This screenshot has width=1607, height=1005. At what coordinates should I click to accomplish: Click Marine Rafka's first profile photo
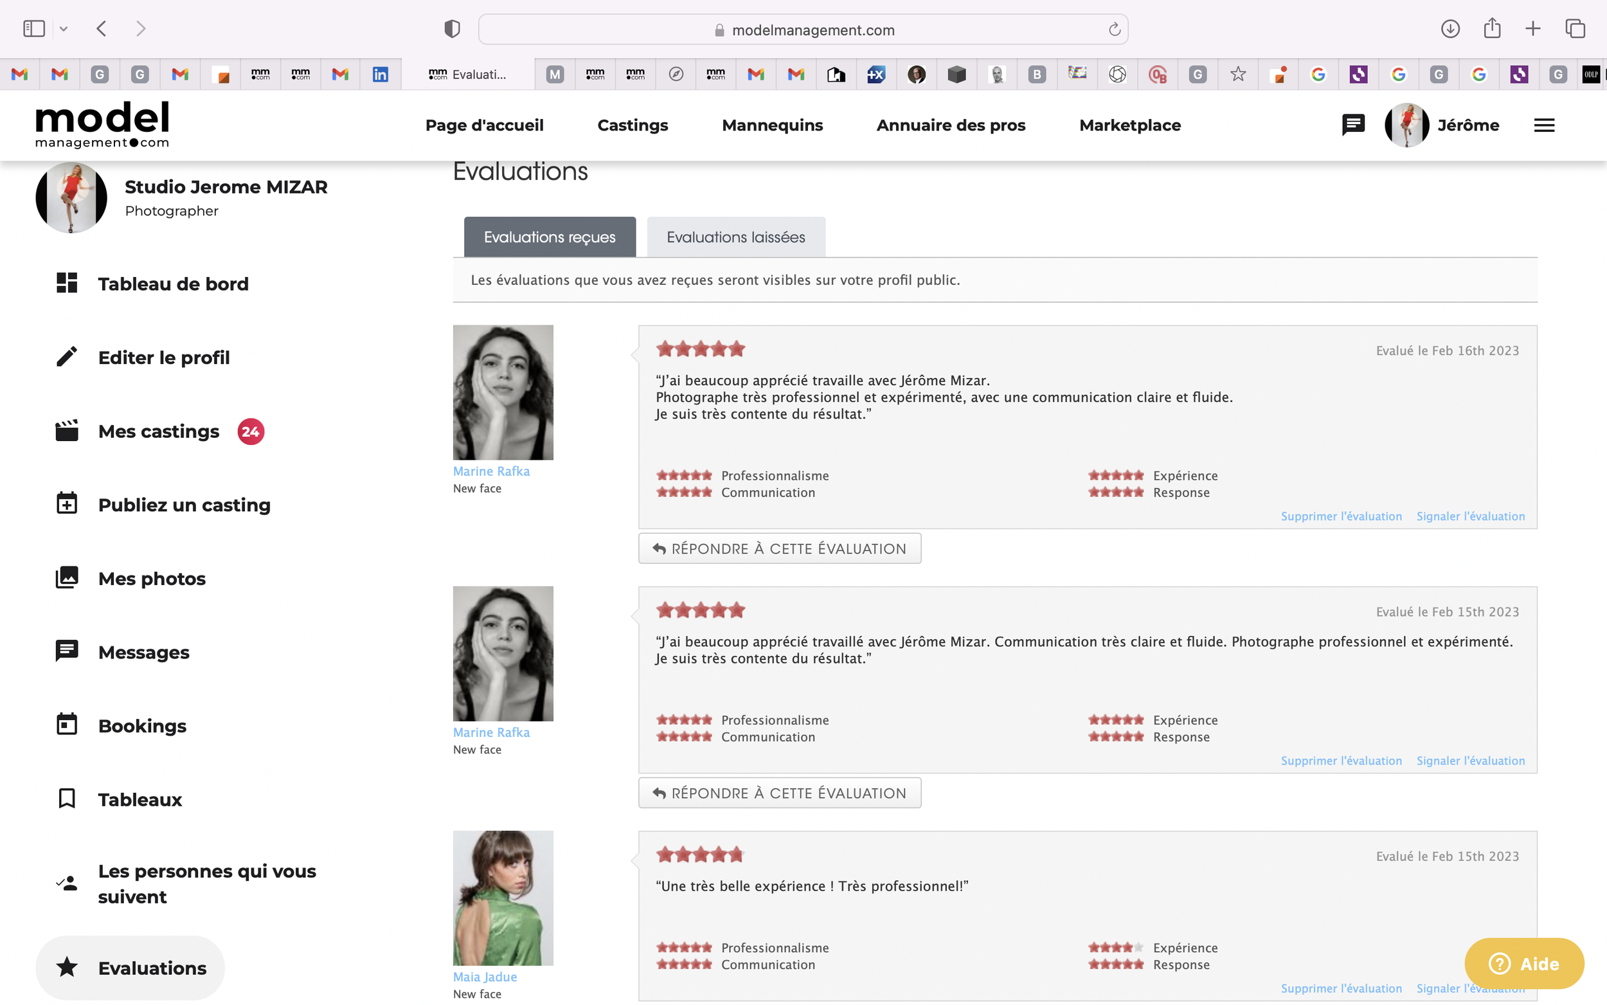pyautogui.click(x=503, y=392)
